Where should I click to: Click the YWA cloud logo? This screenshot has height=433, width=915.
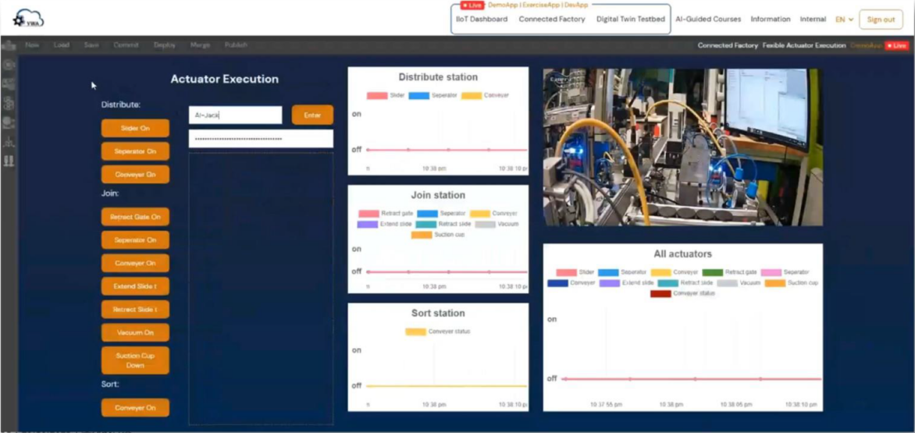(x=29, y=18)
